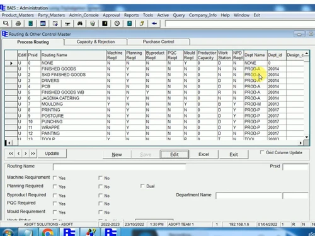Go to next record with > button
Screen dimensions: 315x236
click(26, 154)
